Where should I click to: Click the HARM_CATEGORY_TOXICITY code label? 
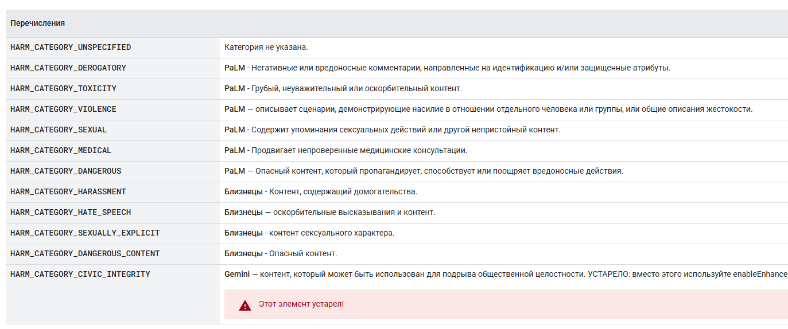63,88
